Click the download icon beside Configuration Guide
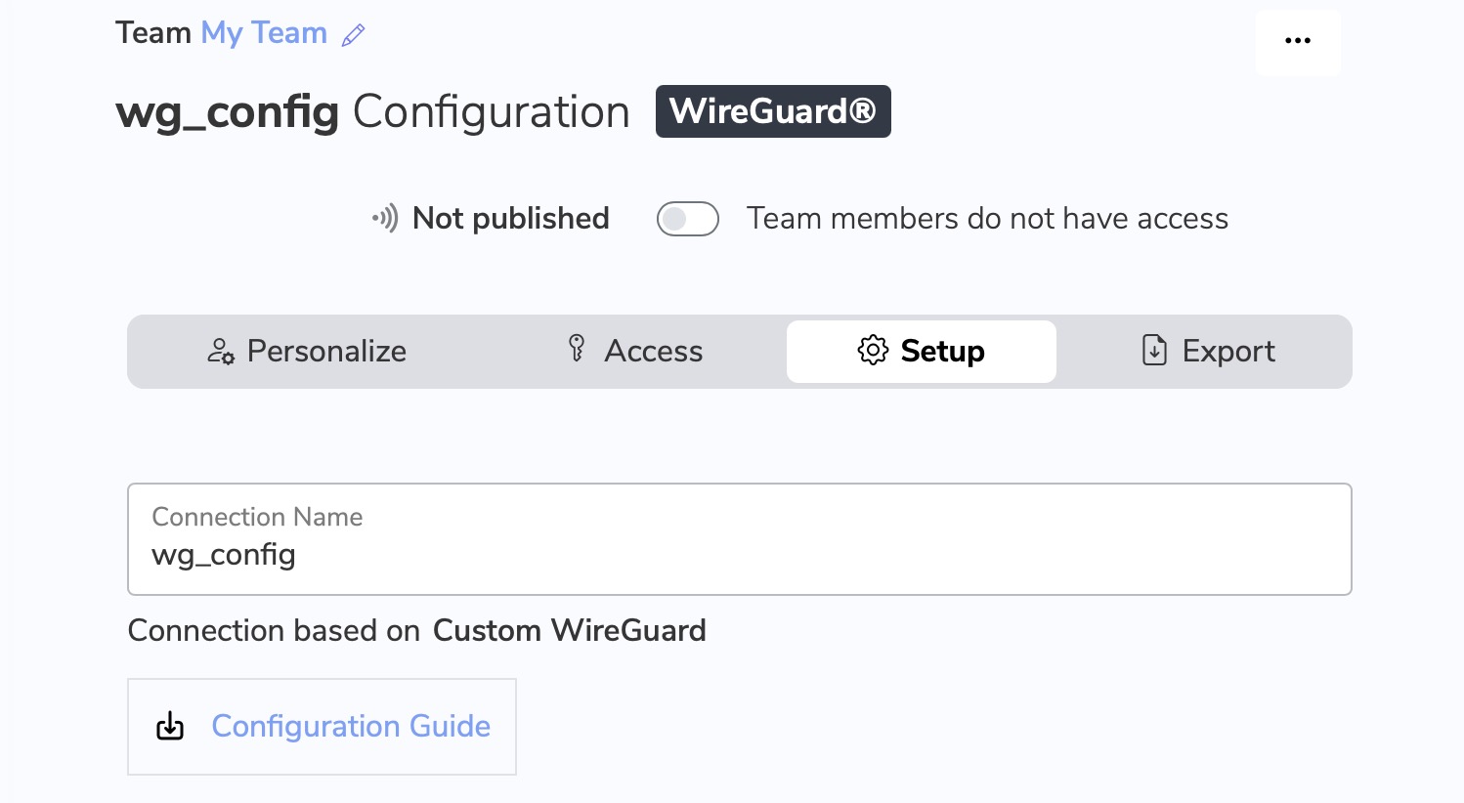Viewport: 1464px width, 803px height. 170,726
